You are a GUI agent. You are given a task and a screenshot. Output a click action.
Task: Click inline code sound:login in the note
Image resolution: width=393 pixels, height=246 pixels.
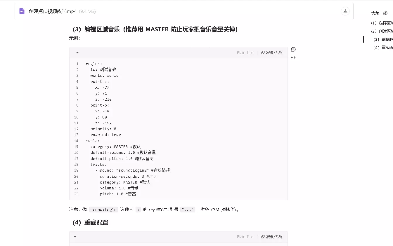tap(103, 210)
